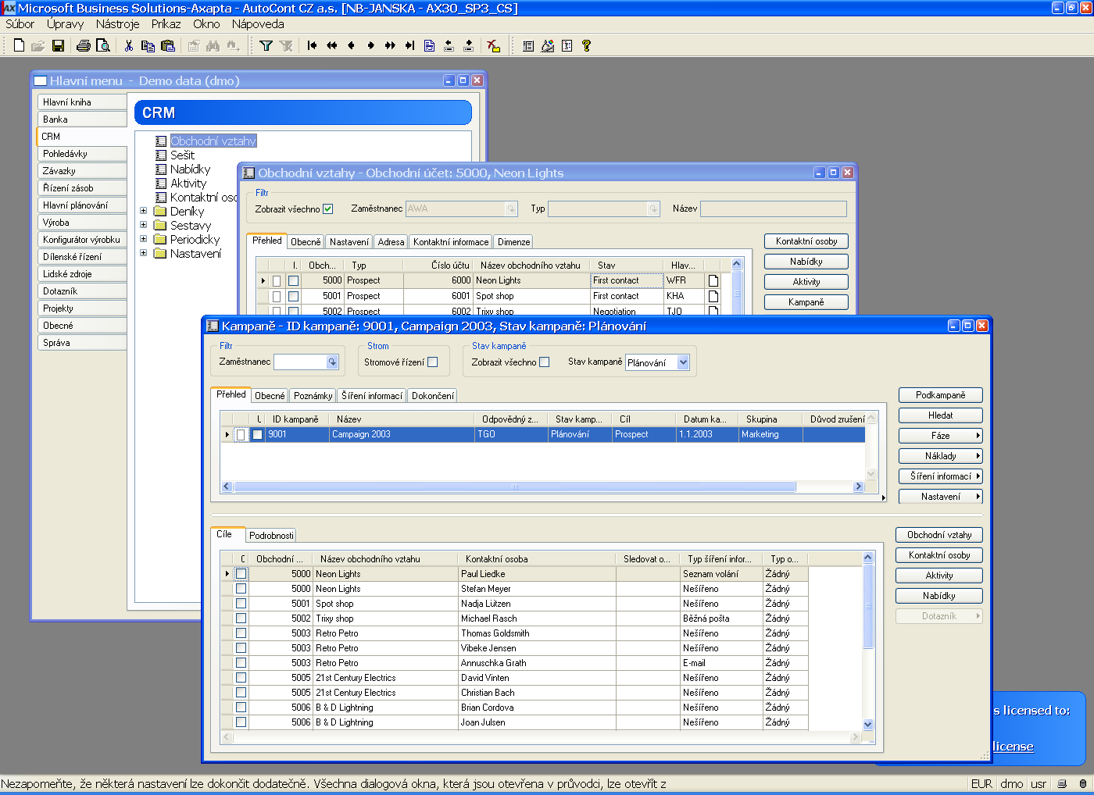Click the Hledat button
1094x795 pixels.
(940, 415)
